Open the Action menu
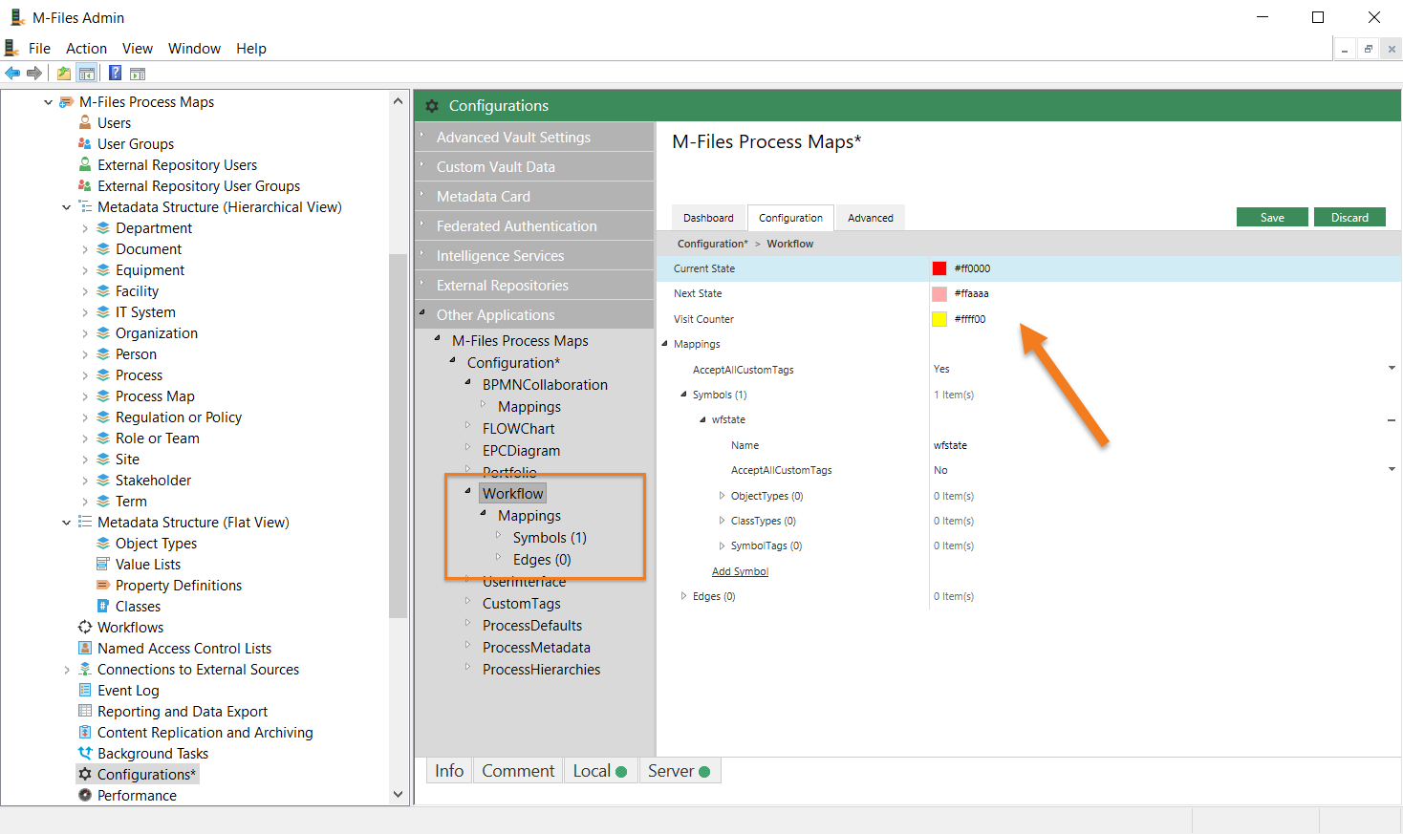The width and height of the screenshot is (1403, 834). [86, 49]
